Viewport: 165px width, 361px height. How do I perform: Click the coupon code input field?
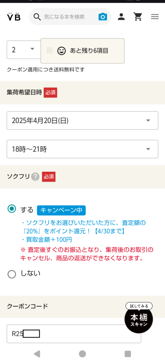tap(74, 334)
